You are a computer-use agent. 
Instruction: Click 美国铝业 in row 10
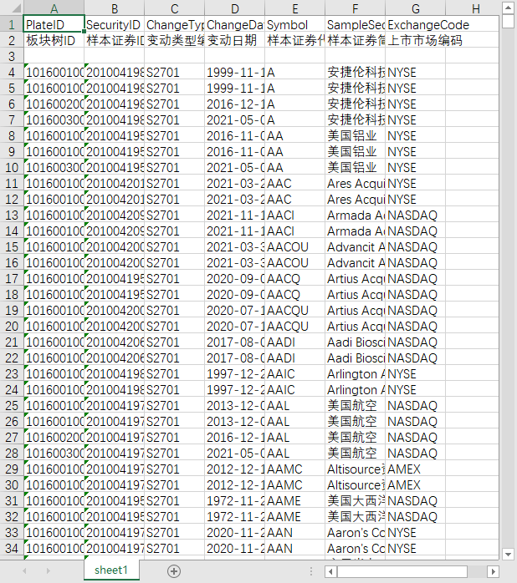click(x=356, y=167)
